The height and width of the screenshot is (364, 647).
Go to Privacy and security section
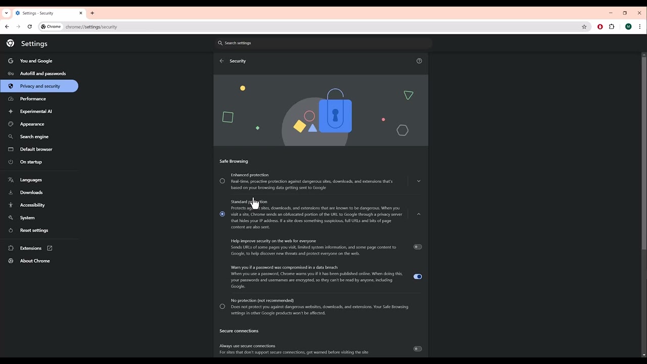[39, 86]
